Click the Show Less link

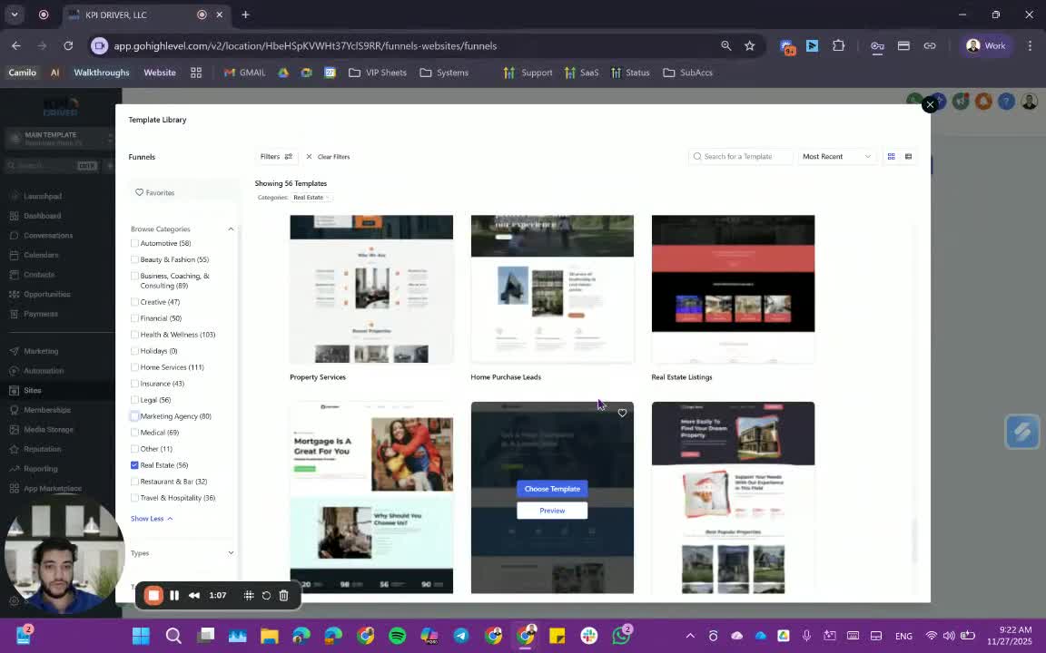152,519
